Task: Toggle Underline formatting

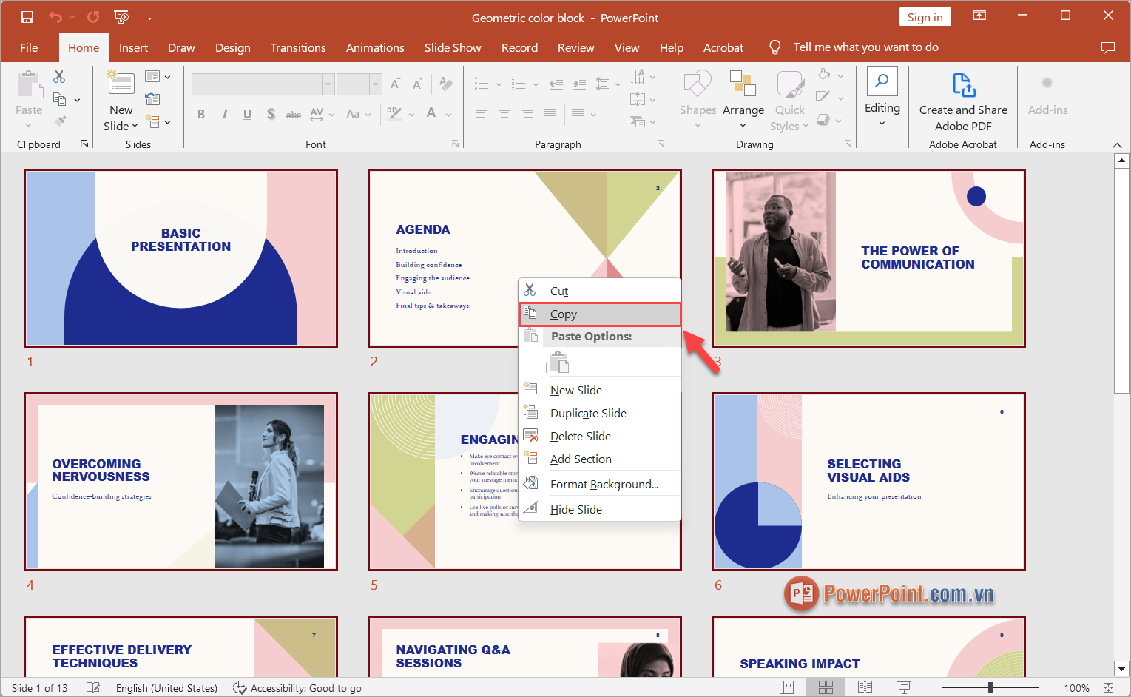Action: (x=247, y=114)
